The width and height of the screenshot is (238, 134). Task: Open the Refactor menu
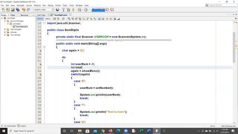pos(37,5)
